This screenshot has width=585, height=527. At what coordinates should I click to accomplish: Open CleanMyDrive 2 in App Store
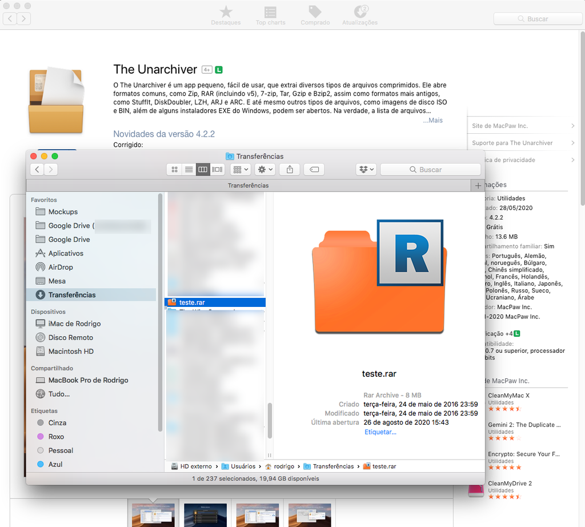tap(510, 484)
